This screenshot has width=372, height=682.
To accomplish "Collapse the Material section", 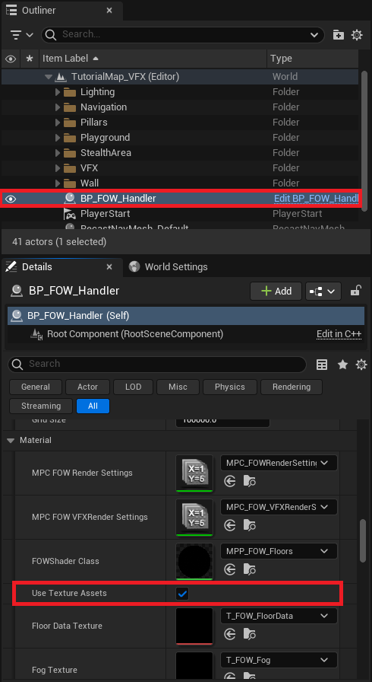I will tap(11, 441).
